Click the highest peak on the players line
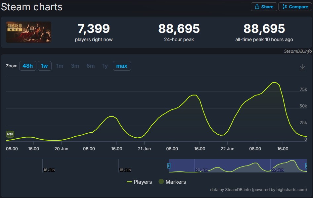 [274, 82]
